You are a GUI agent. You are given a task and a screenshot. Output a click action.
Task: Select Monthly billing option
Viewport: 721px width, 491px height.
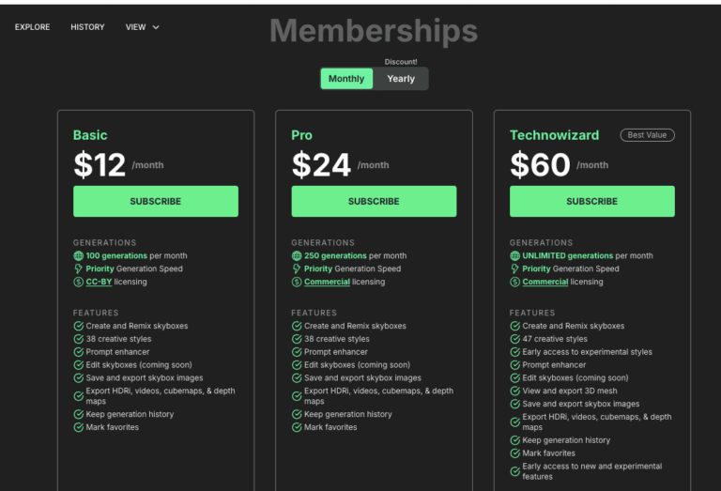coord(346,79)
